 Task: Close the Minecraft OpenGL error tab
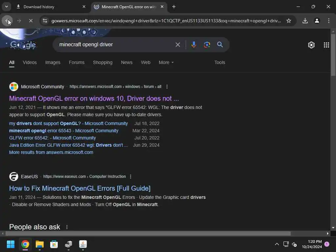coord(162,7)
